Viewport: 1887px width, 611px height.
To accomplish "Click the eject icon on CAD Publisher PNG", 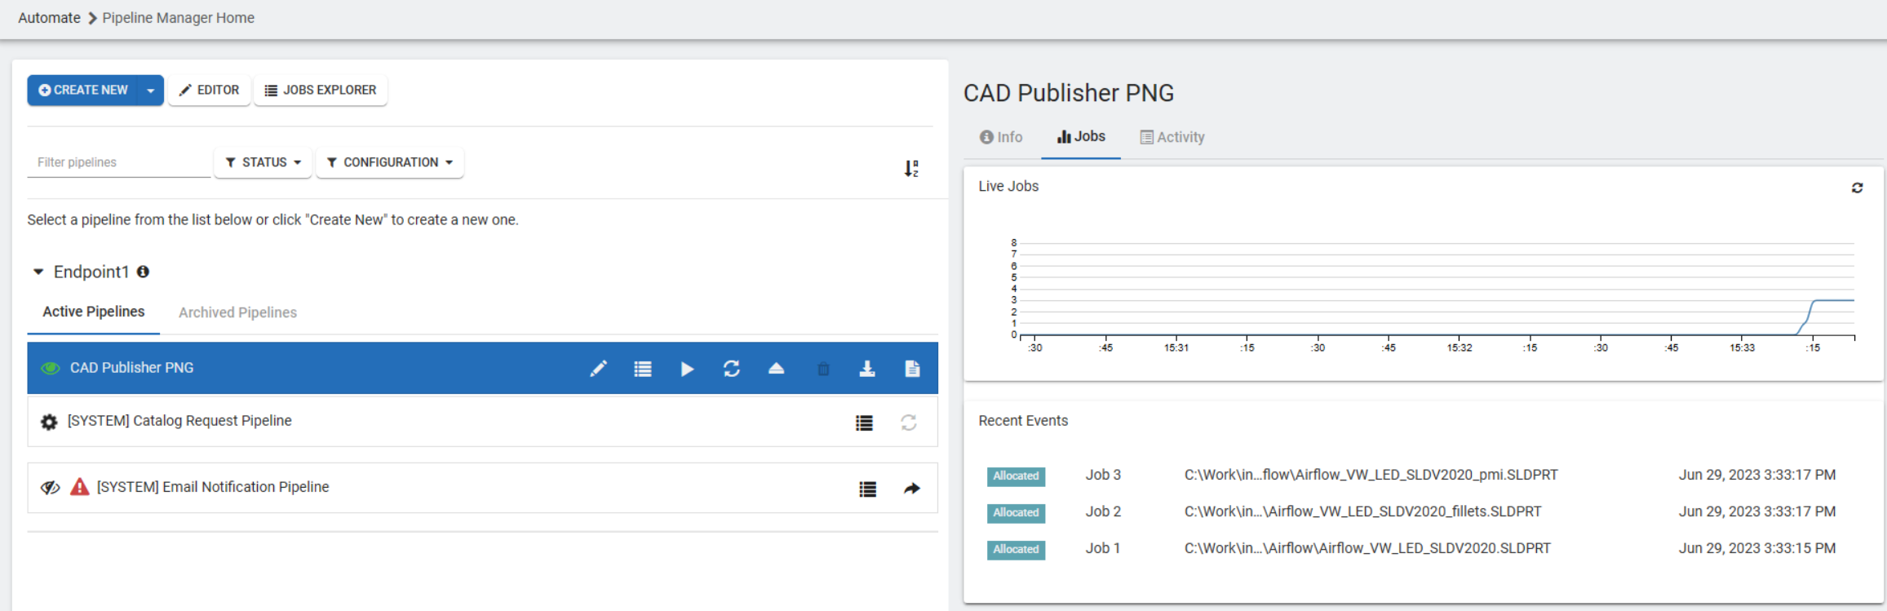I will point(776,369).
